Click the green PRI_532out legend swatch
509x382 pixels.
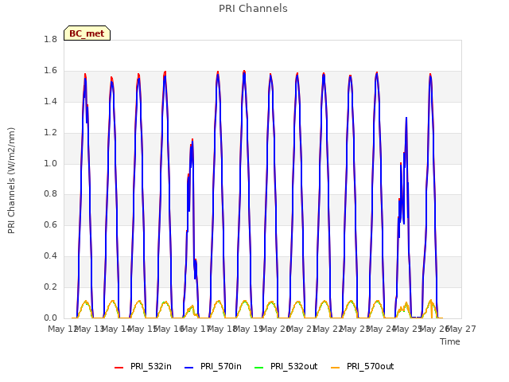click(x=259, y=368)
